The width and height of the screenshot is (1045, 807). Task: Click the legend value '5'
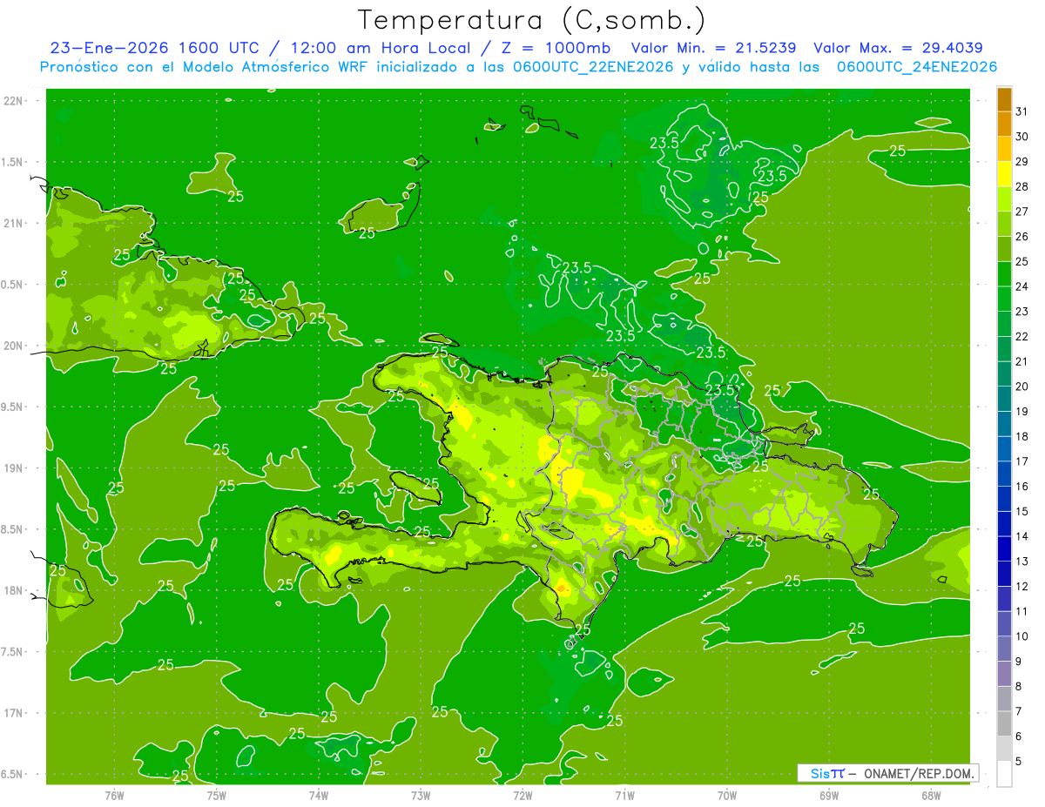[x=1019, y=762]
